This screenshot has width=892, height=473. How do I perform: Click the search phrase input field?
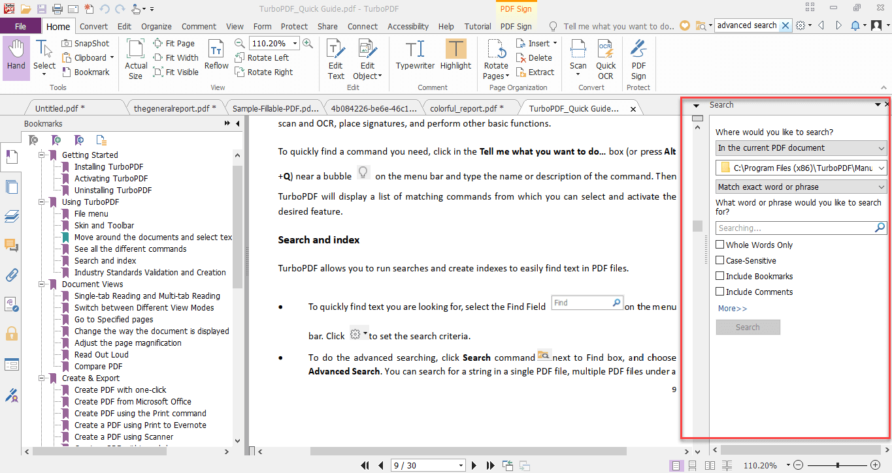(x=794, y=228)
